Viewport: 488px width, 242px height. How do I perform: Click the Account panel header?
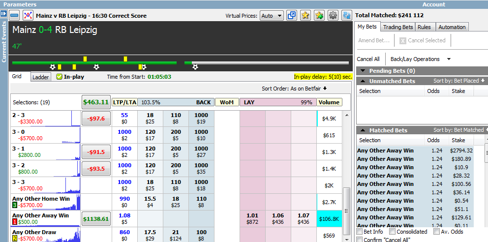pos(433,4)
